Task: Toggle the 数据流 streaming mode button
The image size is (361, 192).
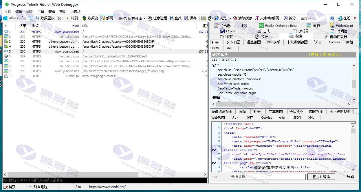Action: pyautogui.click(x=90, y=18)
